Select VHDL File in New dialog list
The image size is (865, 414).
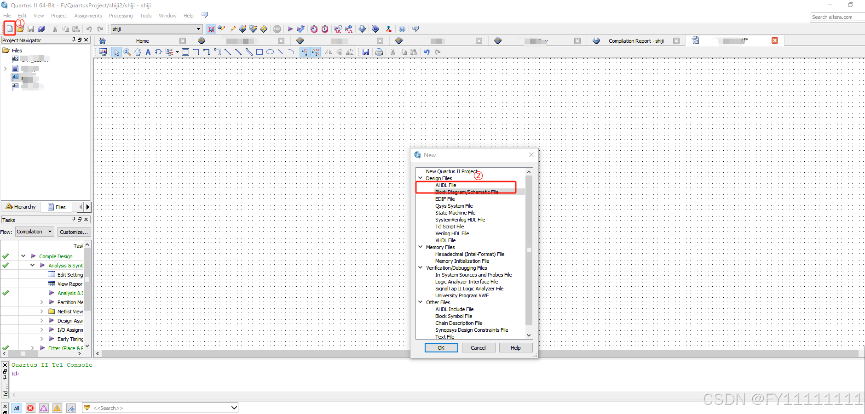point(445,240)
